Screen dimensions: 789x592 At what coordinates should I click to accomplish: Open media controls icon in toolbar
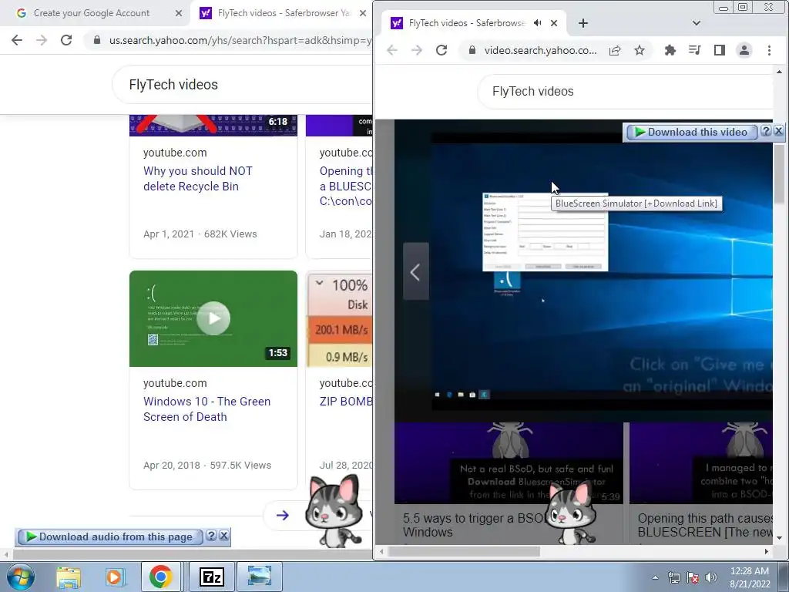695,50
